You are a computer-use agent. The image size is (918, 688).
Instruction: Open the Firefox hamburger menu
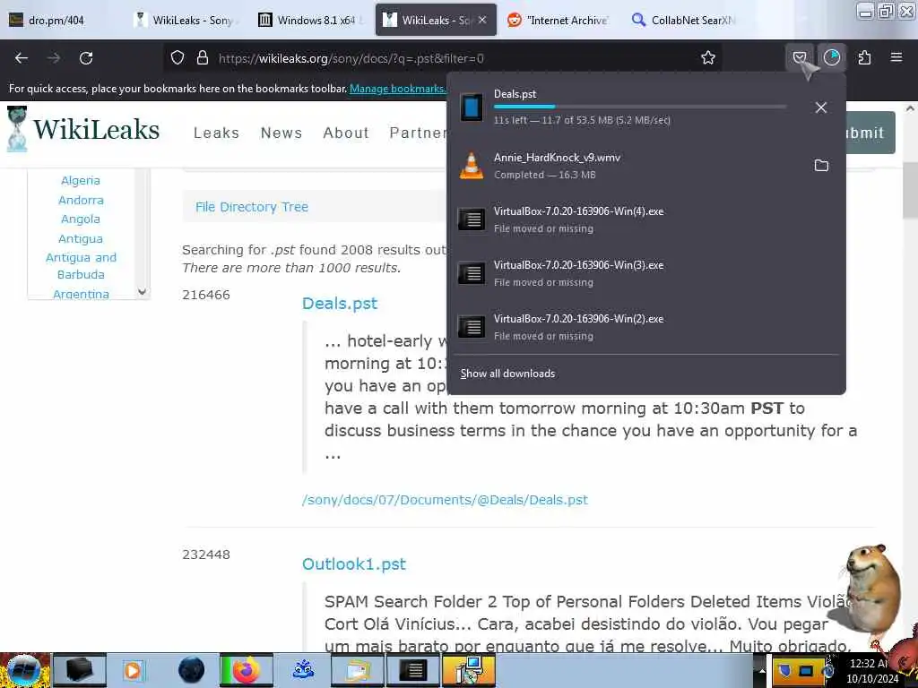[896, 58]
